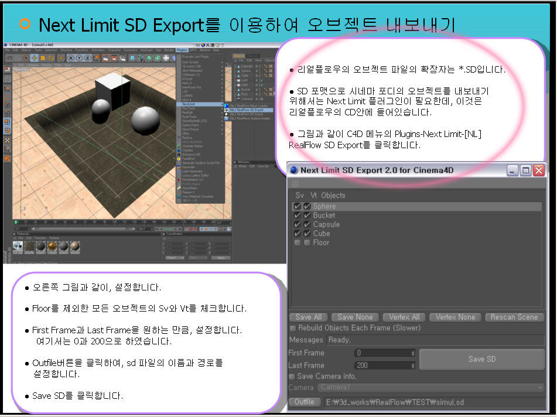The width and height of the screenshot is (557, 417).
Task: Click the Save SD button
Action: (482, 359)
